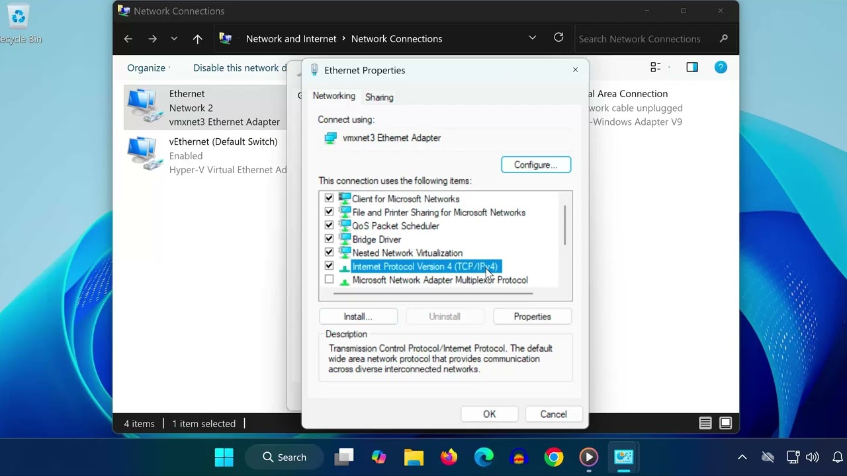Open Task View from taskbar
This screenshot has width=847, height=476.
coord(344,457)
